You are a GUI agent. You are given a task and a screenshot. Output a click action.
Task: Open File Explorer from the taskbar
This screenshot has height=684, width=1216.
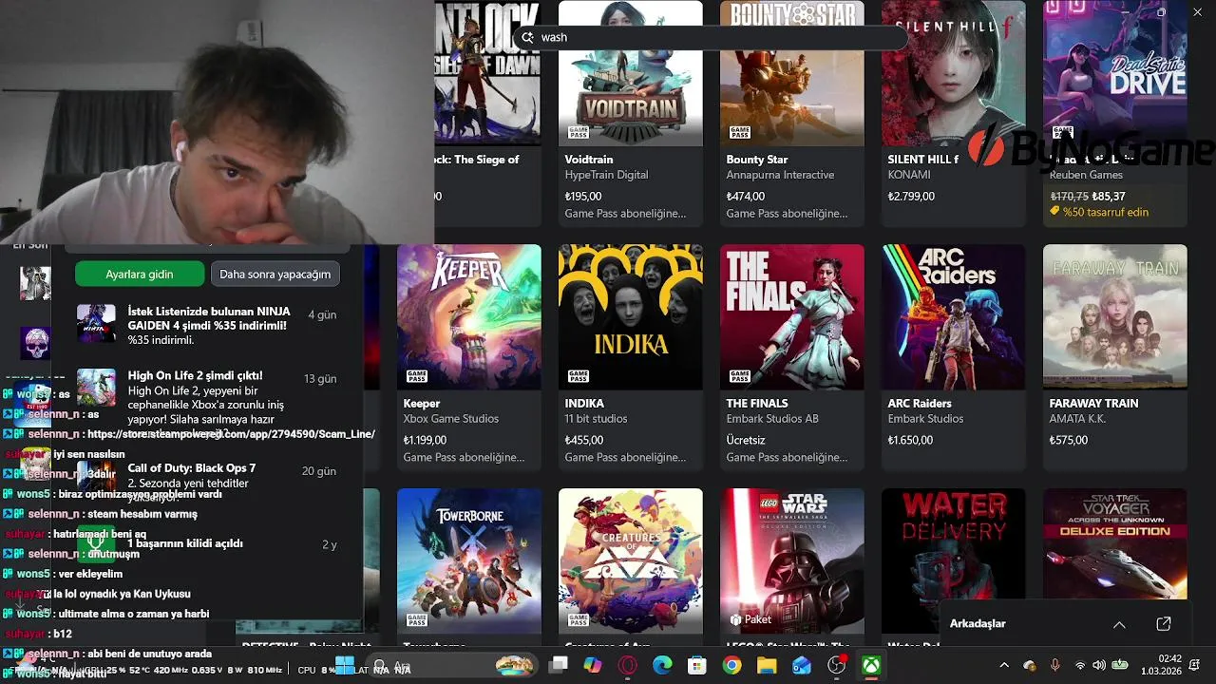click(x=767, y=665)
